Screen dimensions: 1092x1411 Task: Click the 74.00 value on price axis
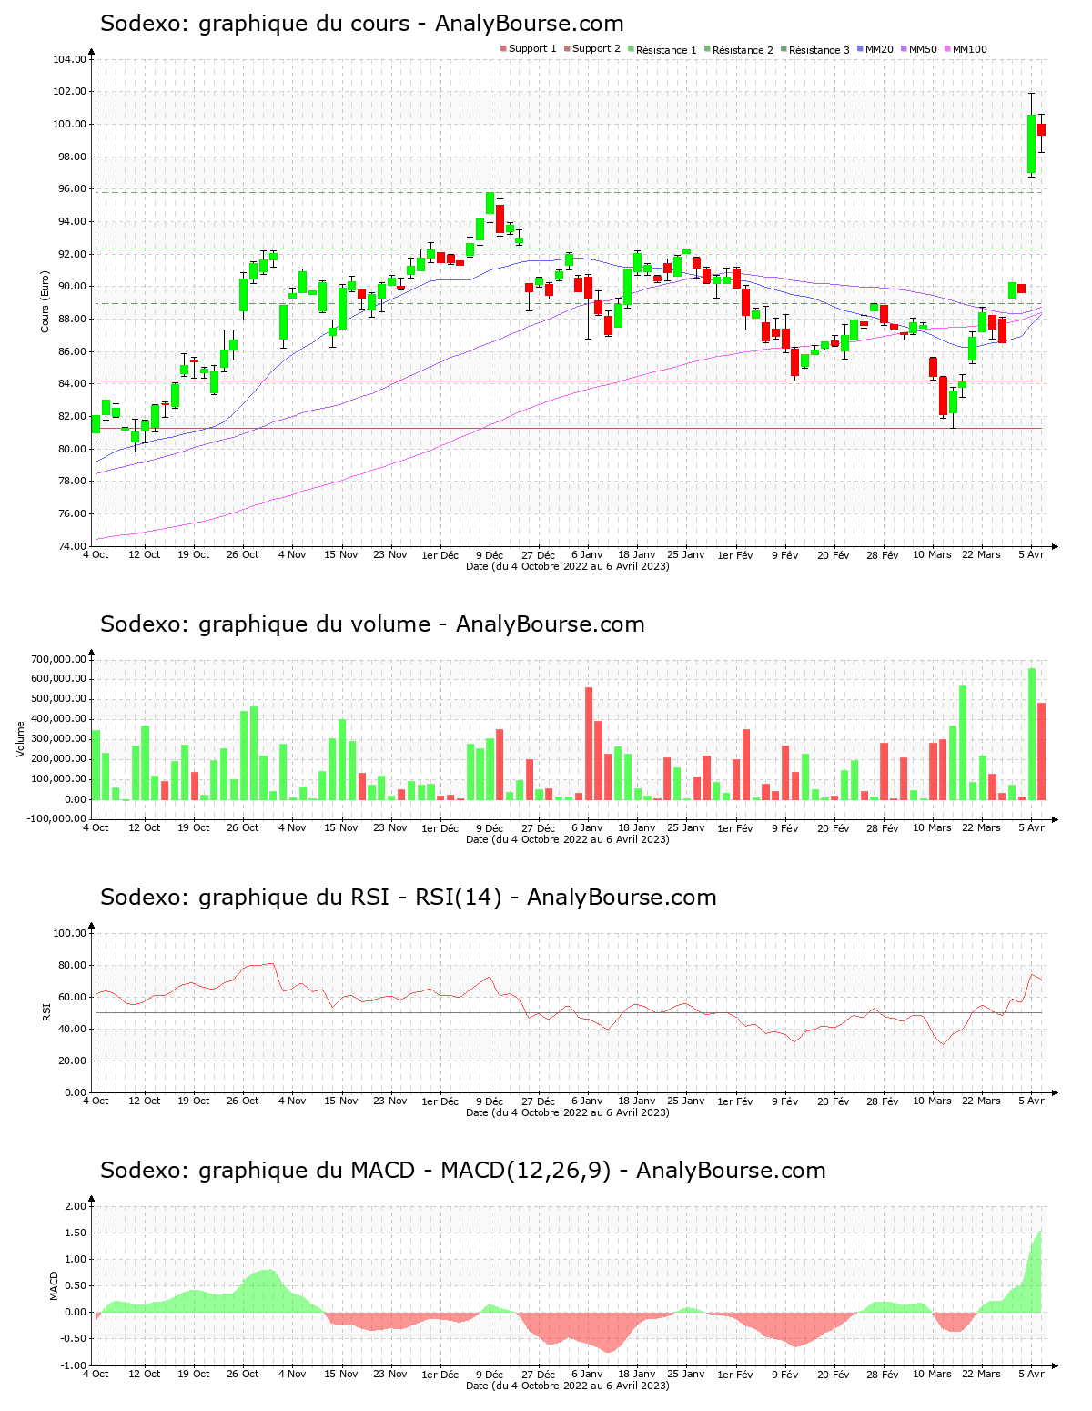click(x=70, y=546)
